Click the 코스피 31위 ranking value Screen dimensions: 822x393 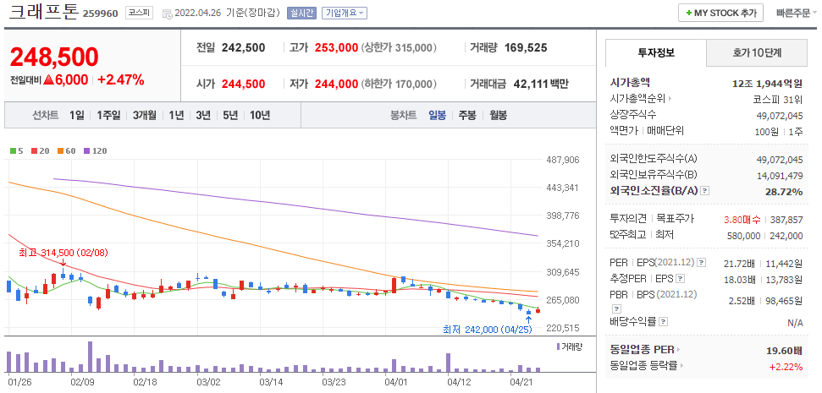776,98
